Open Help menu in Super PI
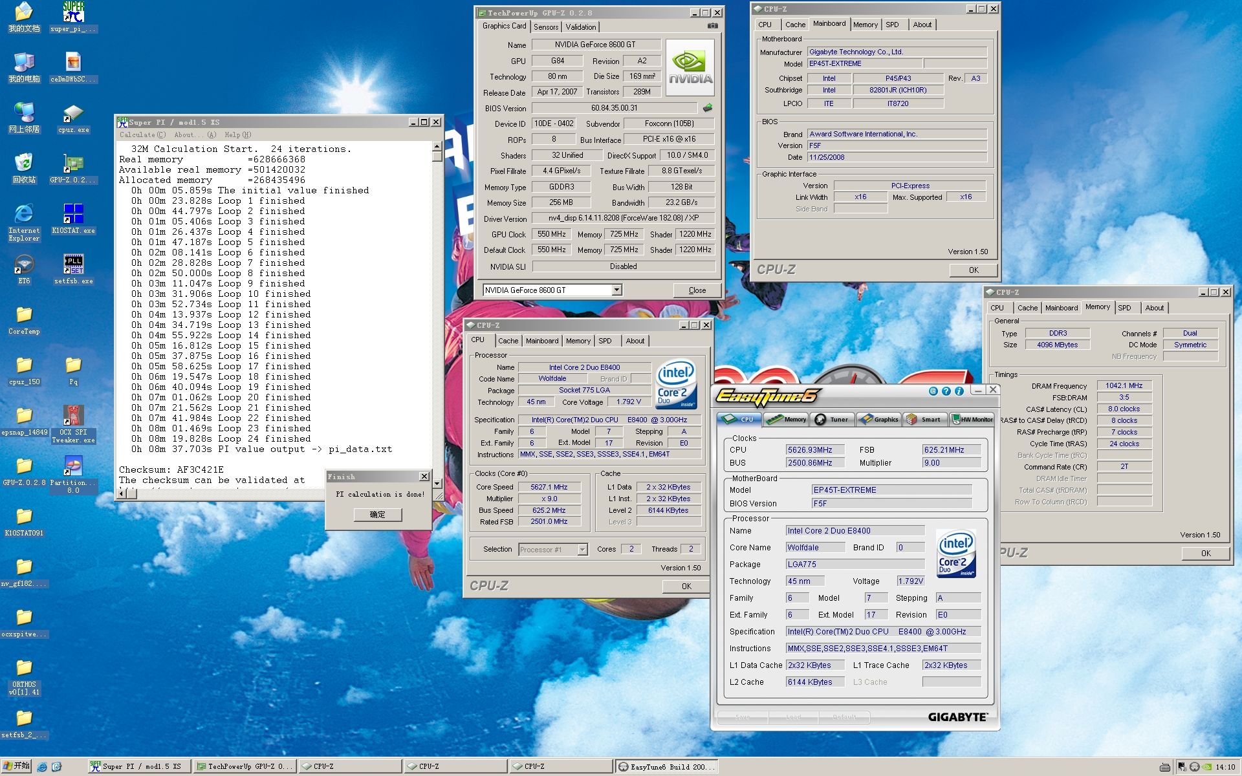Image resolution: width=1242 pixels, height=776 pixels. click(x=237, y=135)
